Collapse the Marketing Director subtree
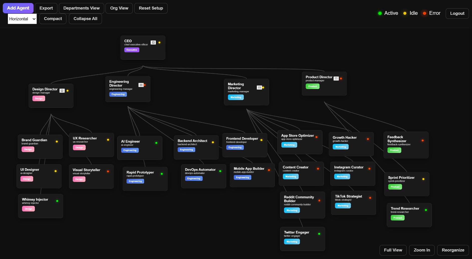 click(x=259, y=88)
